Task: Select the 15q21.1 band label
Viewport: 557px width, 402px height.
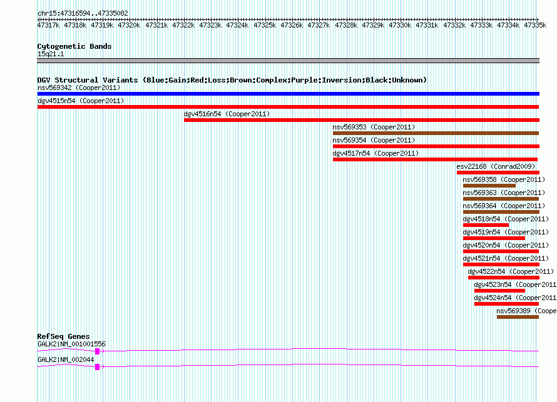Action: pos(51,54)
